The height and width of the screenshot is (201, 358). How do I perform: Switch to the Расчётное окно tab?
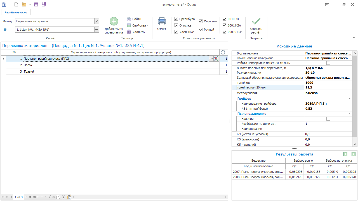pos(16,12)
